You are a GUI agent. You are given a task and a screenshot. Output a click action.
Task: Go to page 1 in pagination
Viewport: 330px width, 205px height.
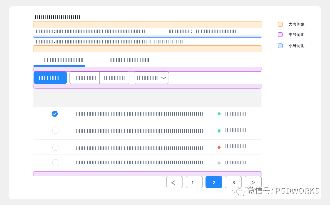point(194,182)
